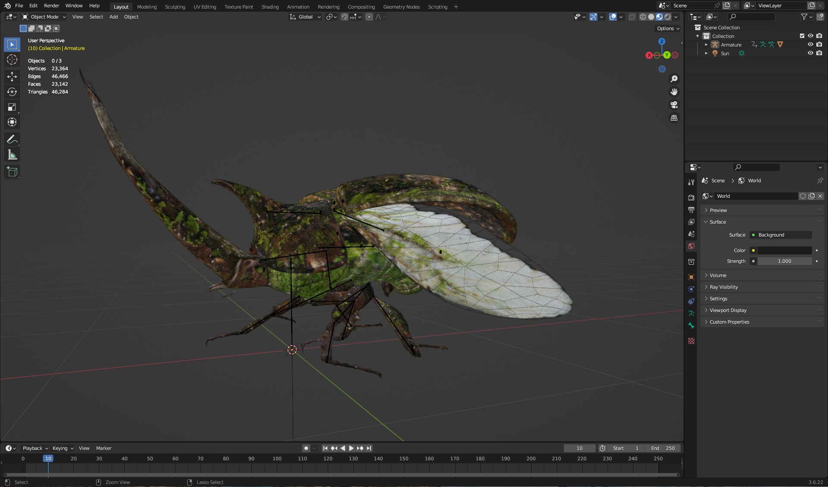The image size is (828, 487).
Task: Expand the Volume panel
Action: (x=718, y=275)
